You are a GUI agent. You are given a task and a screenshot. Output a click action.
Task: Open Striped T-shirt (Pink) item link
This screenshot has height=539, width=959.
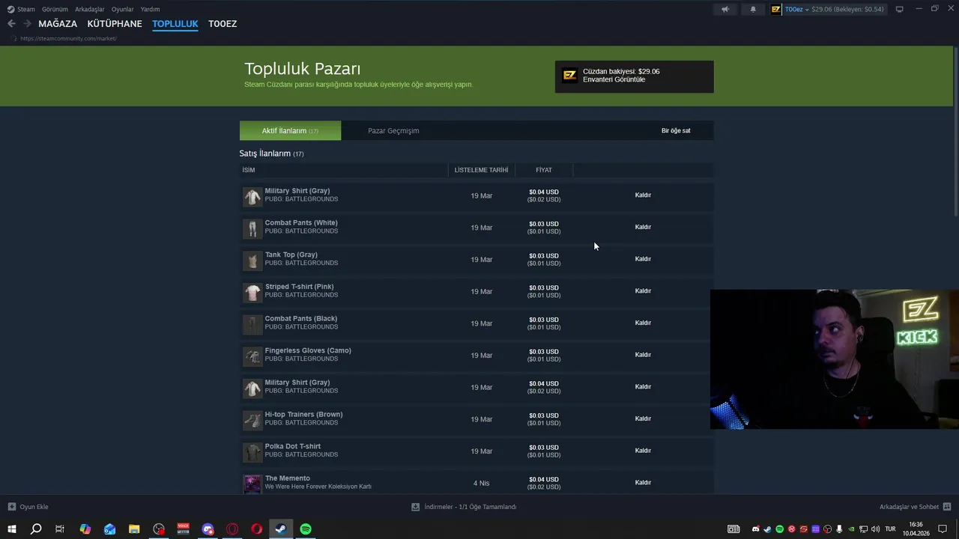pos(299,287)
